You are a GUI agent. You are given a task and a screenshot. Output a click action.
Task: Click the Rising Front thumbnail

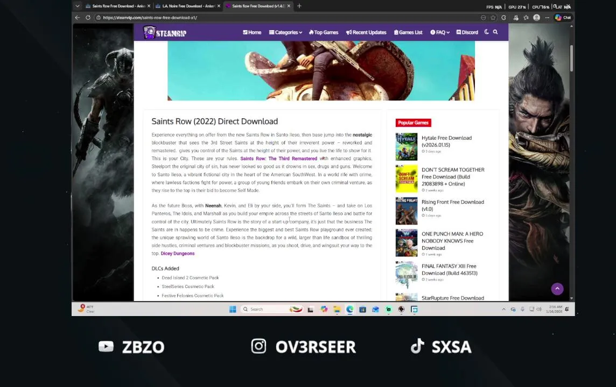(x=406, y=211)
